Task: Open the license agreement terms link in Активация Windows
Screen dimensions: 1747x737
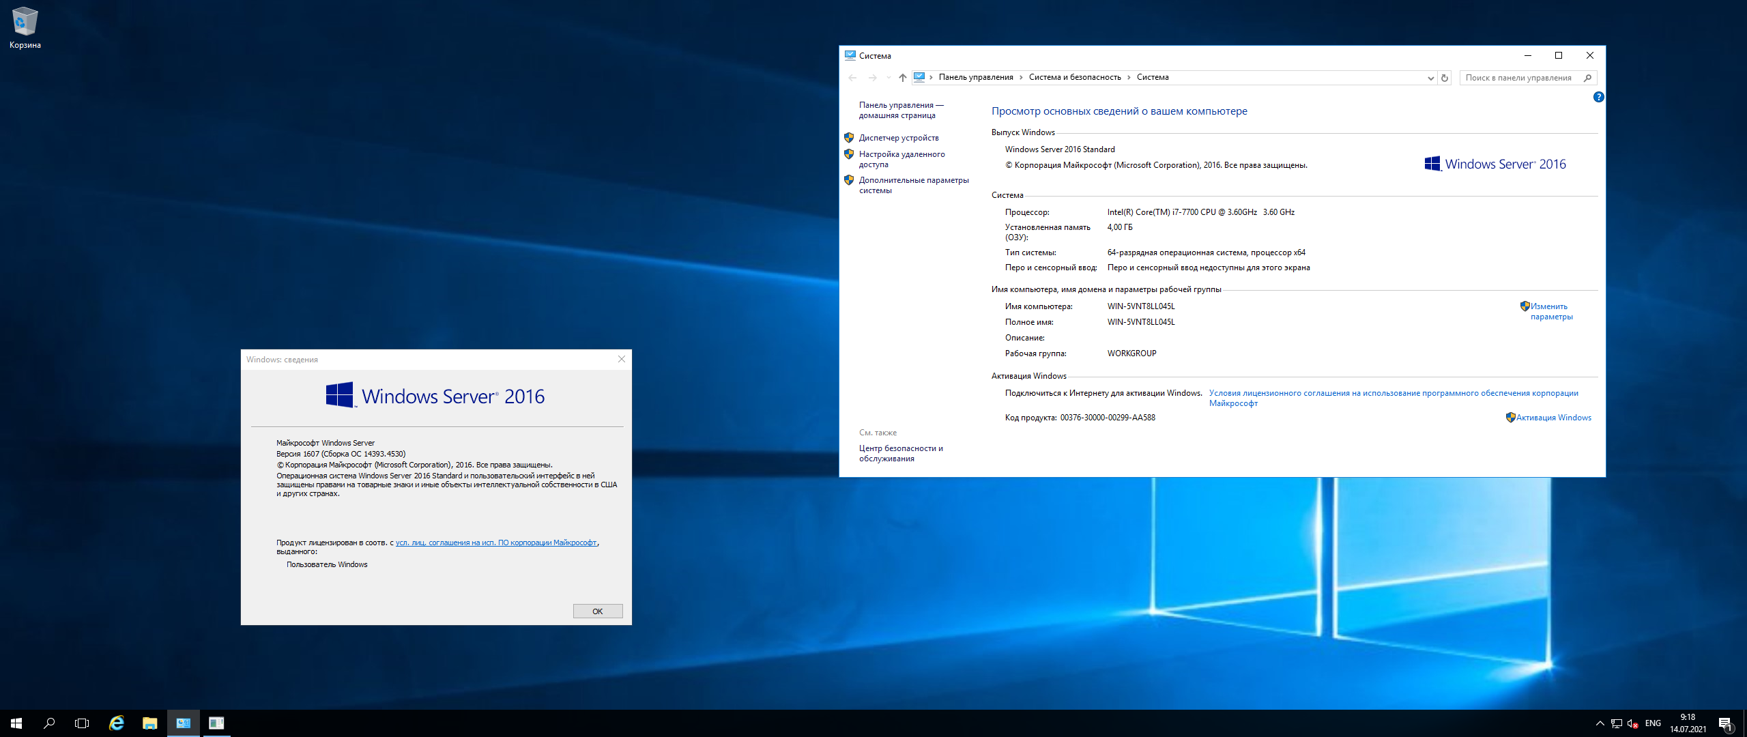Action: pyautogui.click(x=1394, y=398)
